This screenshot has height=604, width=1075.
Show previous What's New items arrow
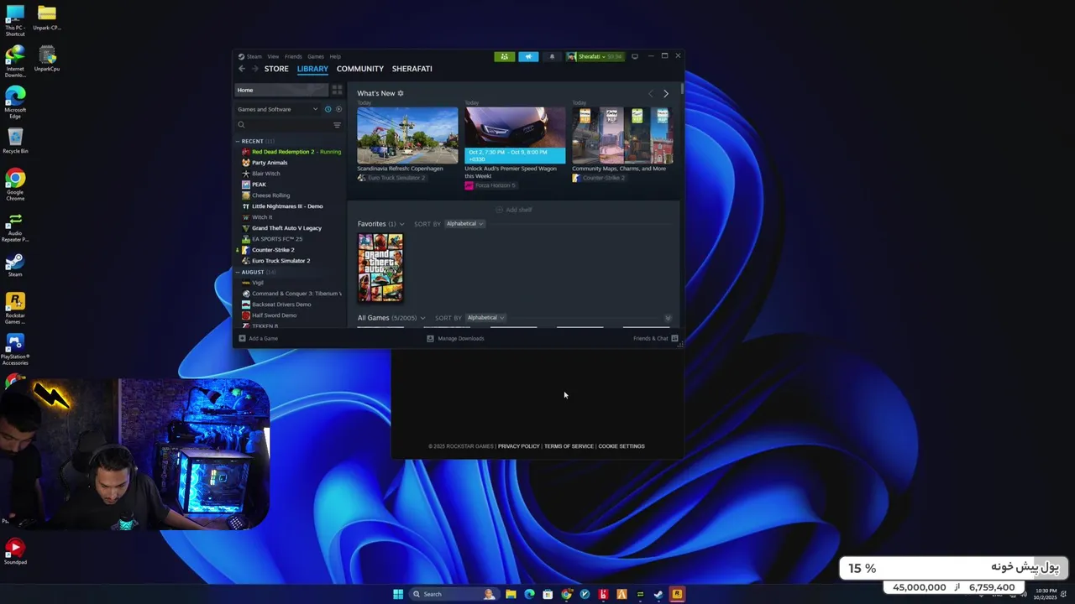(x=650, y=93)
